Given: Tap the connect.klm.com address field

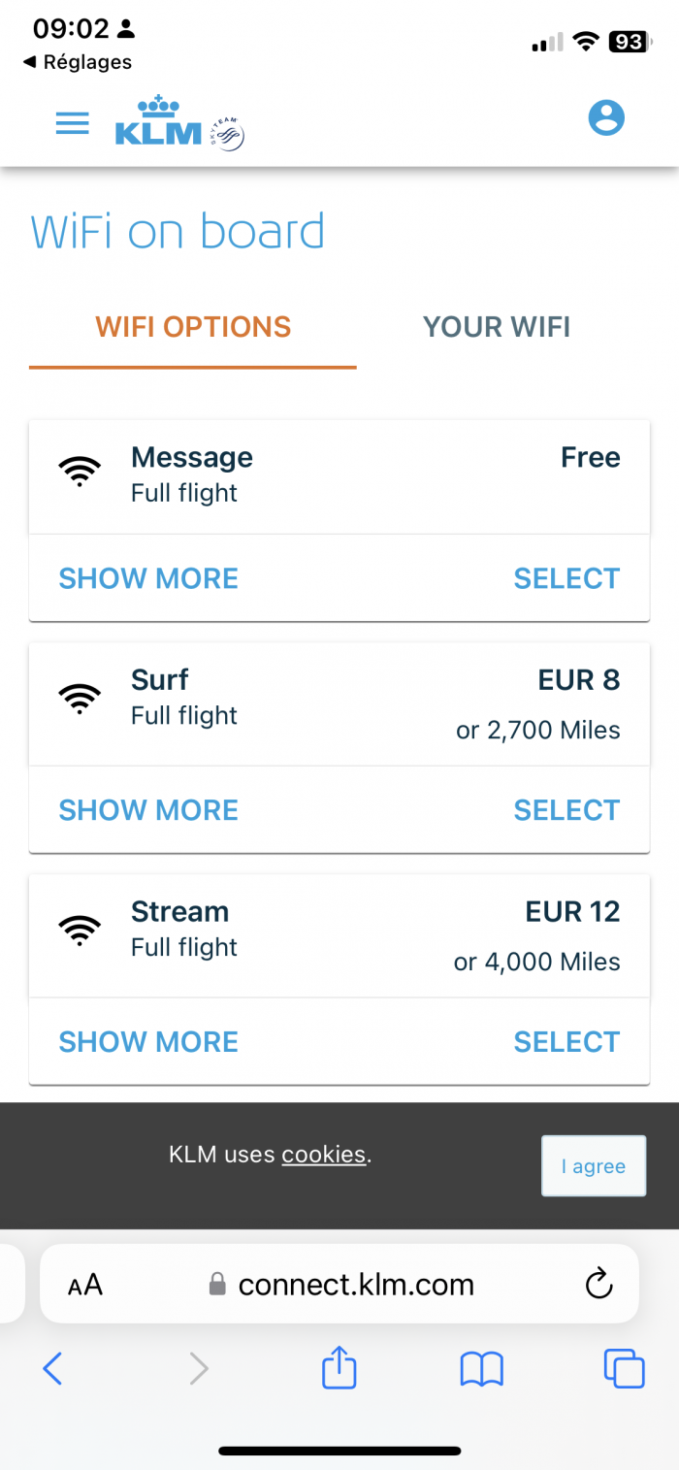Looking at the screenshot, I should click(x=339, y=1284).
